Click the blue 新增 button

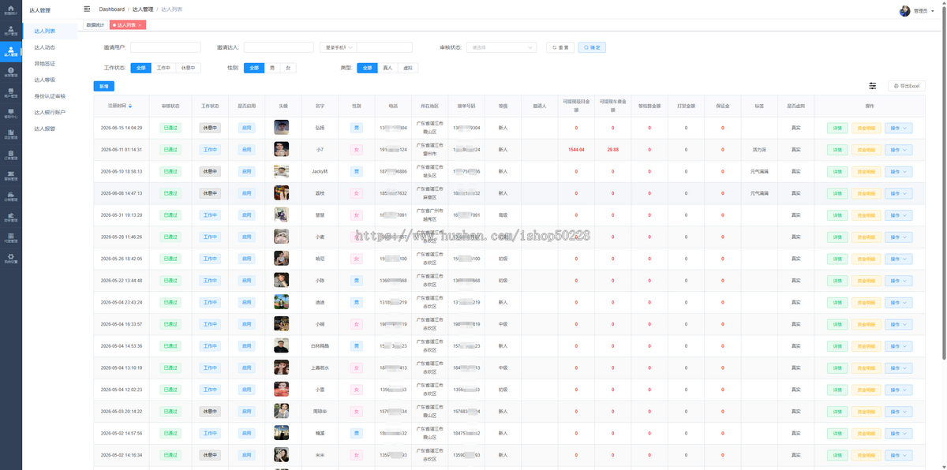click(103, 86)
